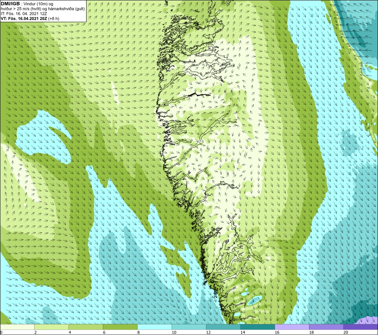Image resolution: width=378 pixels, height=335 pixels.
Task: Click the 'DMI/IGB' title in the legend box
Action: pyautogui.click(x=10, y=4)
